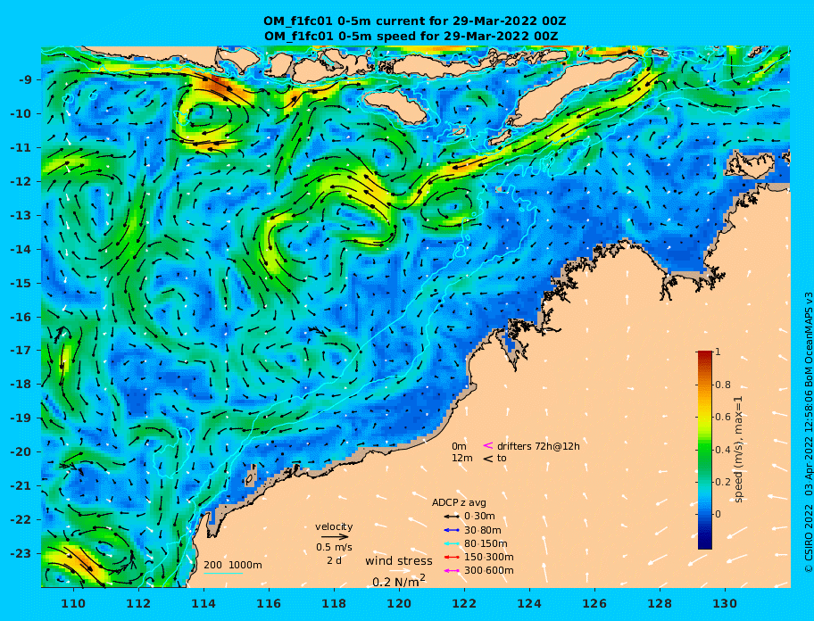Click the longitude label '114'
Viewport: 814px width, 621px height.
pos(203,603)
